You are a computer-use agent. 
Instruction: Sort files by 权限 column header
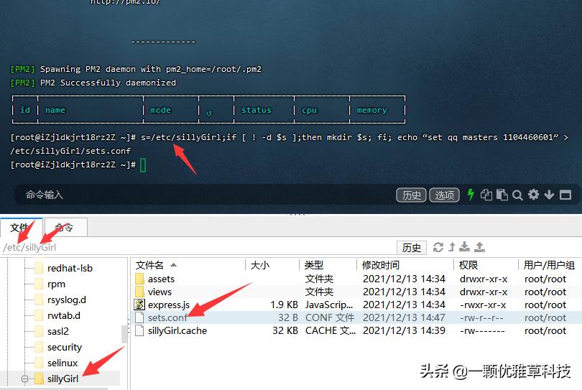[x=468, y=265]
